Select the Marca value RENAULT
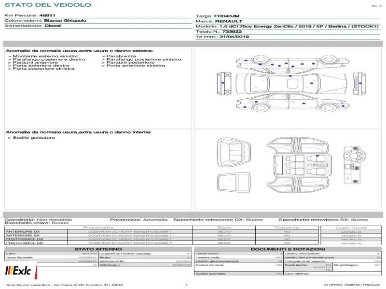Screen dimensions: 386x289 [229, 21]
